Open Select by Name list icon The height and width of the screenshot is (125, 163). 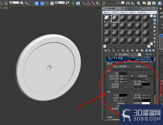[x=27, y=3]
